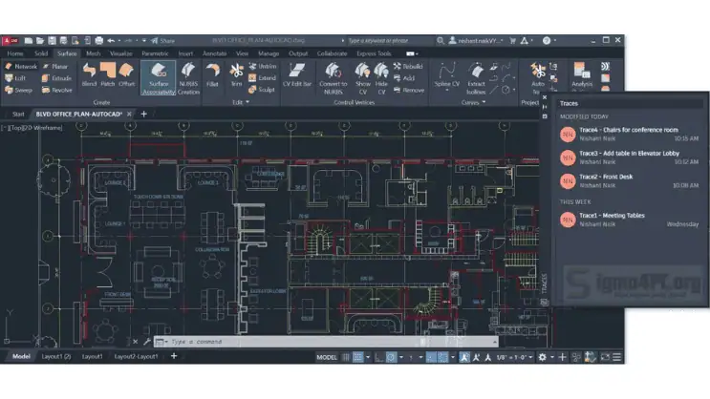Choose the Extrude surface tool
Viewport: 710px width, 399px height.
57,78
